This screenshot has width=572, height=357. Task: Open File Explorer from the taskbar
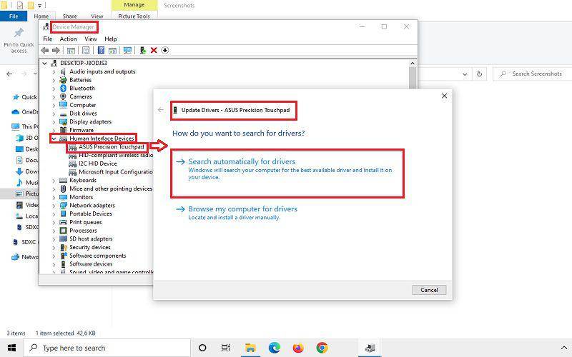point(250,348)
